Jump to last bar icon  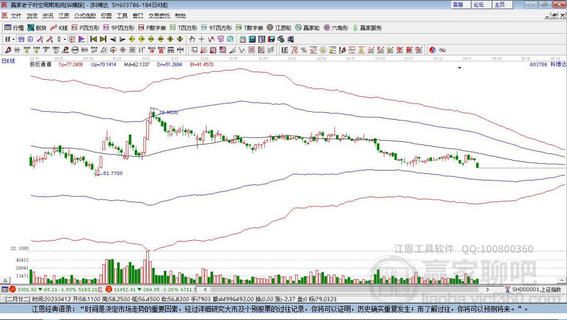pos(103,39)
